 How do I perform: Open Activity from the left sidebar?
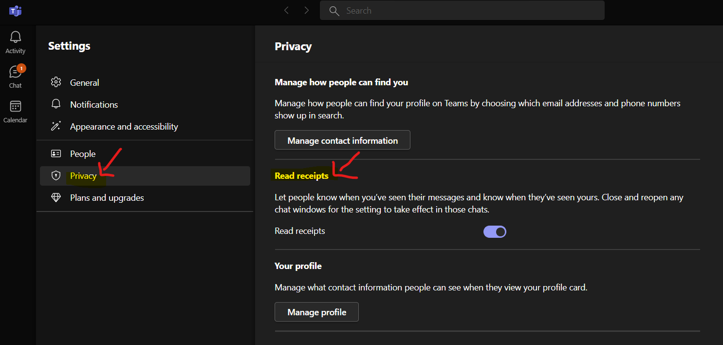[15, 41]
